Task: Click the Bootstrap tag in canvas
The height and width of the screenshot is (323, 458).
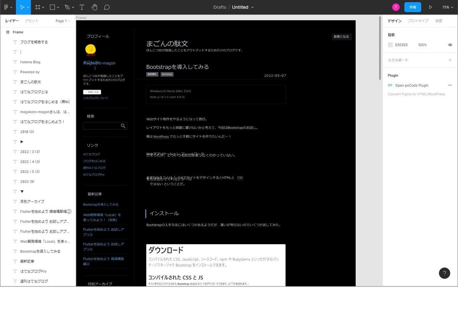Action: pos(167,74)
